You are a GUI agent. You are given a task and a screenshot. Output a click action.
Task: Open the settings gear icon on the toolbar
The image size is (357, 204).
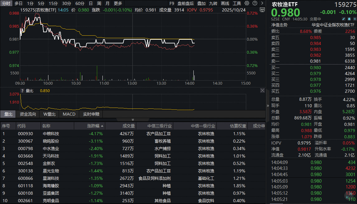(246, 3)
